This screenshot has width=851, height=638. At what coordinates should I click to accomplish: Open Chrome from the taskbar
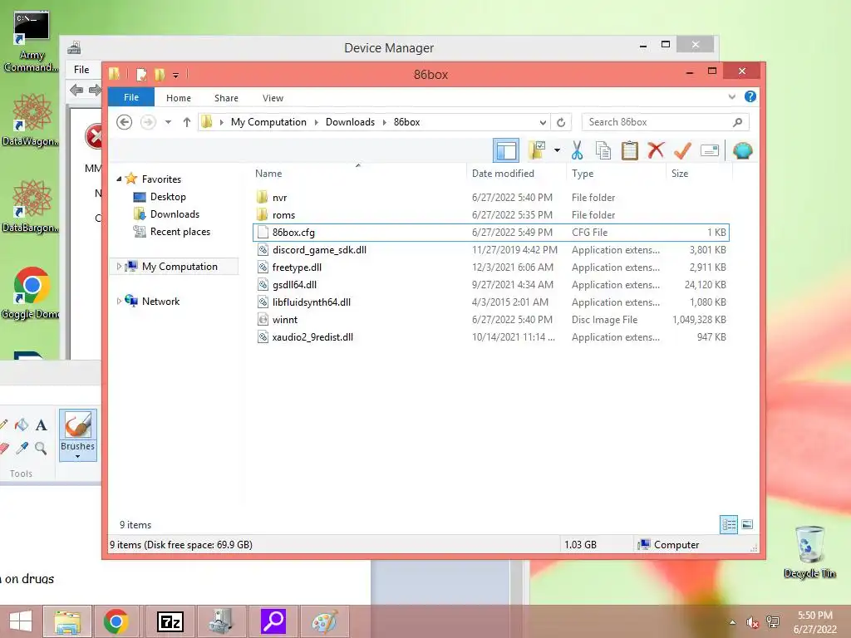(116, 621)
